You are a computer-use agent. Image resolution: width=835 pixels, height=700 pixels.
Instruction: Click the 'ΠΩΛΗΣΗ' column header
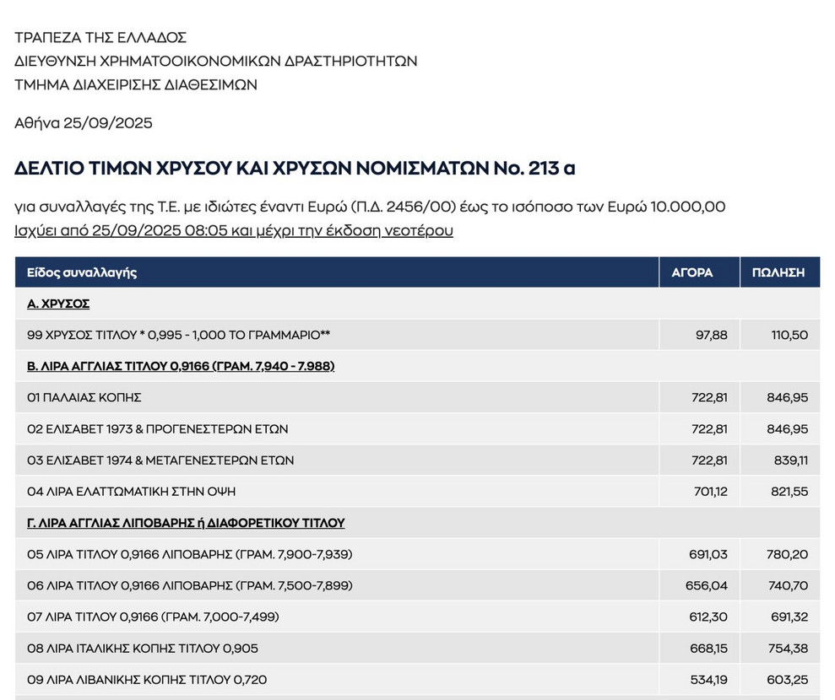(778, 272)
